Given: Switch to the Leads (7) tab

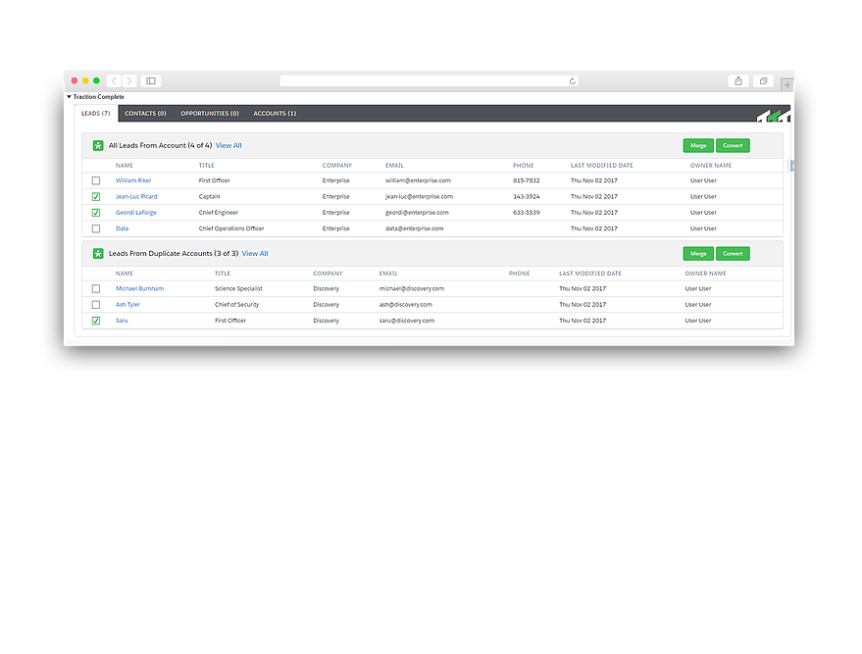Looking at the screenshot, I should click(96, 113).
